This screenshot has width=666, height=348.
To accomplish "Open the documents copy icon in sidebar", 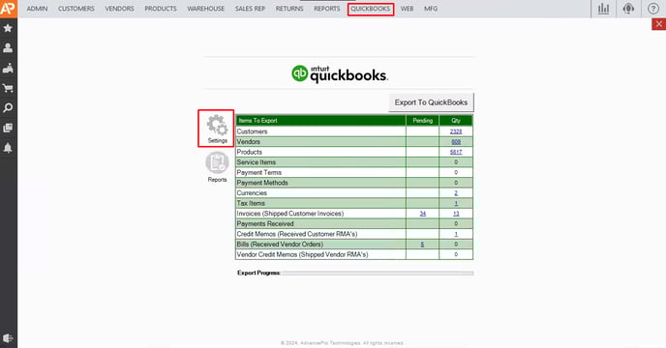I will pos(8,128).
